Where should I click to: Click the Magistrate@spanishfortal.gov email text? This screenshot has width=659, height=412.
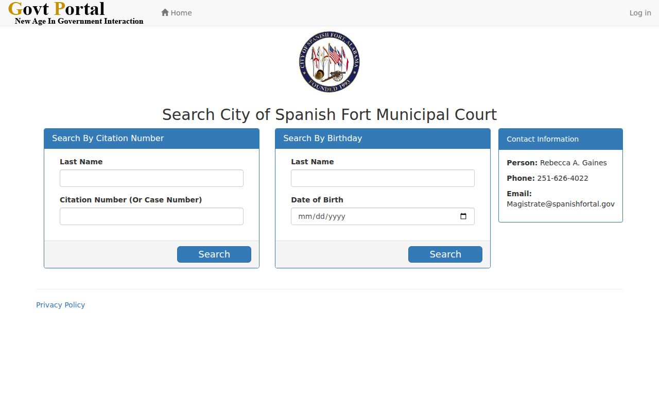point(561,204)
